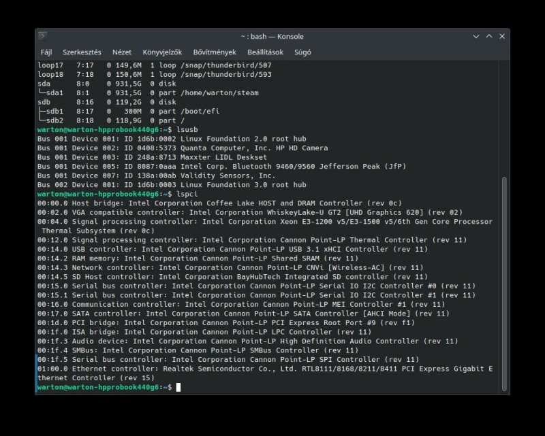Maximize the Konsole window with up chevron
The width and height of the screenshot is (545, 436).
[x=489, y=36]
